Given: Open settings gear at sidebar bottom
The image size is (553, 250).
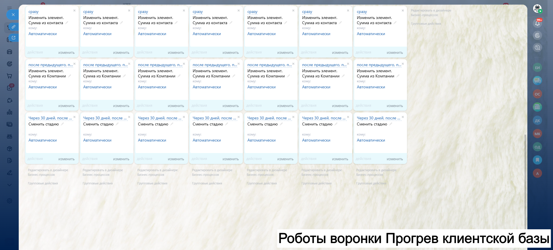Looking at the screenshot, I should pos(10,201).
